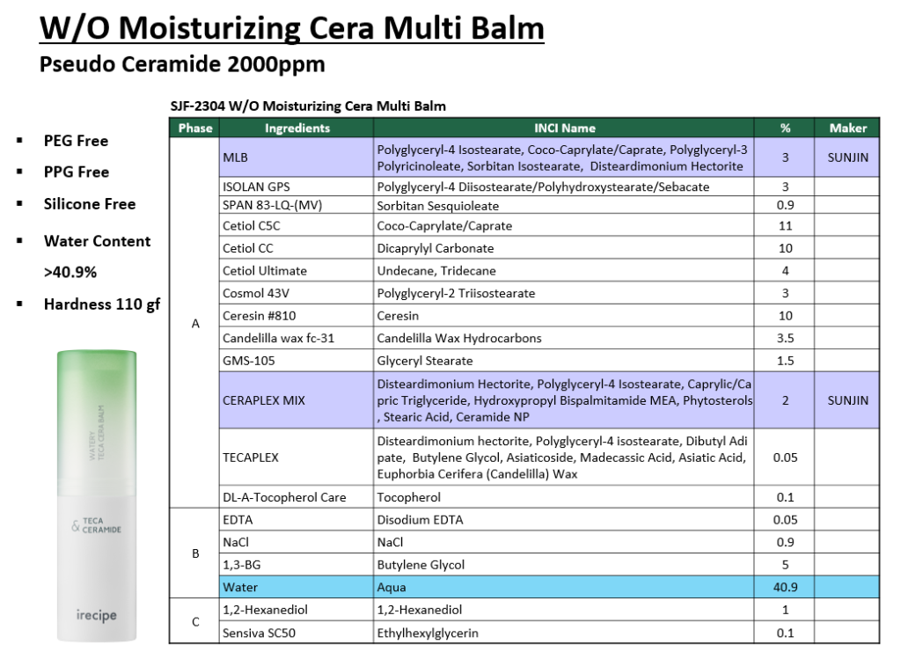Select the "Pseudo Ceramide 2000ppm" subtitle
The width and height of the screenshot is (901, 652).
coord(182,64)
